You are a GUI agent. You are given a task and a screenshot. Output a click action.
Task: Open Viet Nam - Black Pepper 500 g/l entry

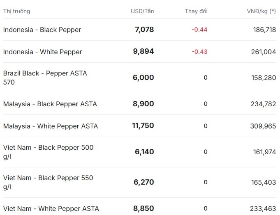click(x=48, y=152)
